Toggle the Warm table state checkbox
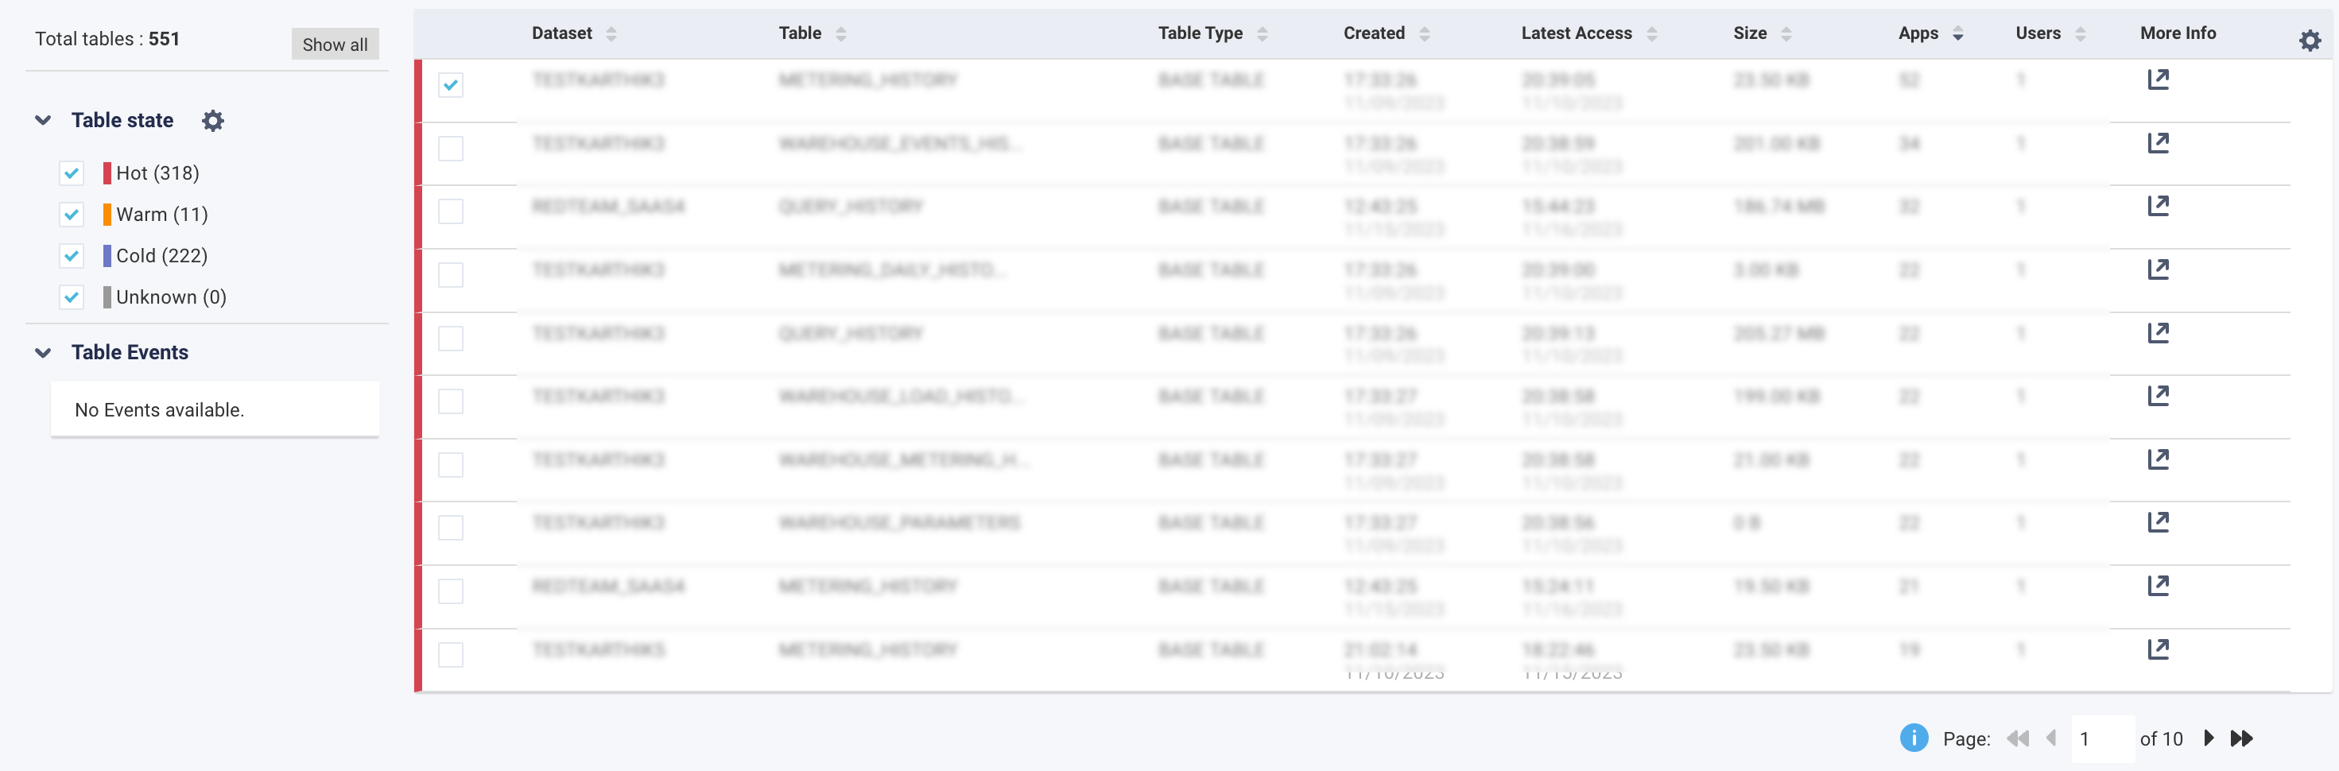 [x=72, y=215]
